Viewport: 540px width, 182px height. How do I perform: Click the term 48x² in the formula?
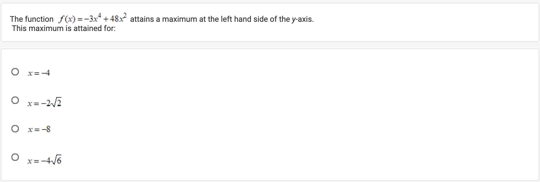pyautogui.click(x=117, y=18)
